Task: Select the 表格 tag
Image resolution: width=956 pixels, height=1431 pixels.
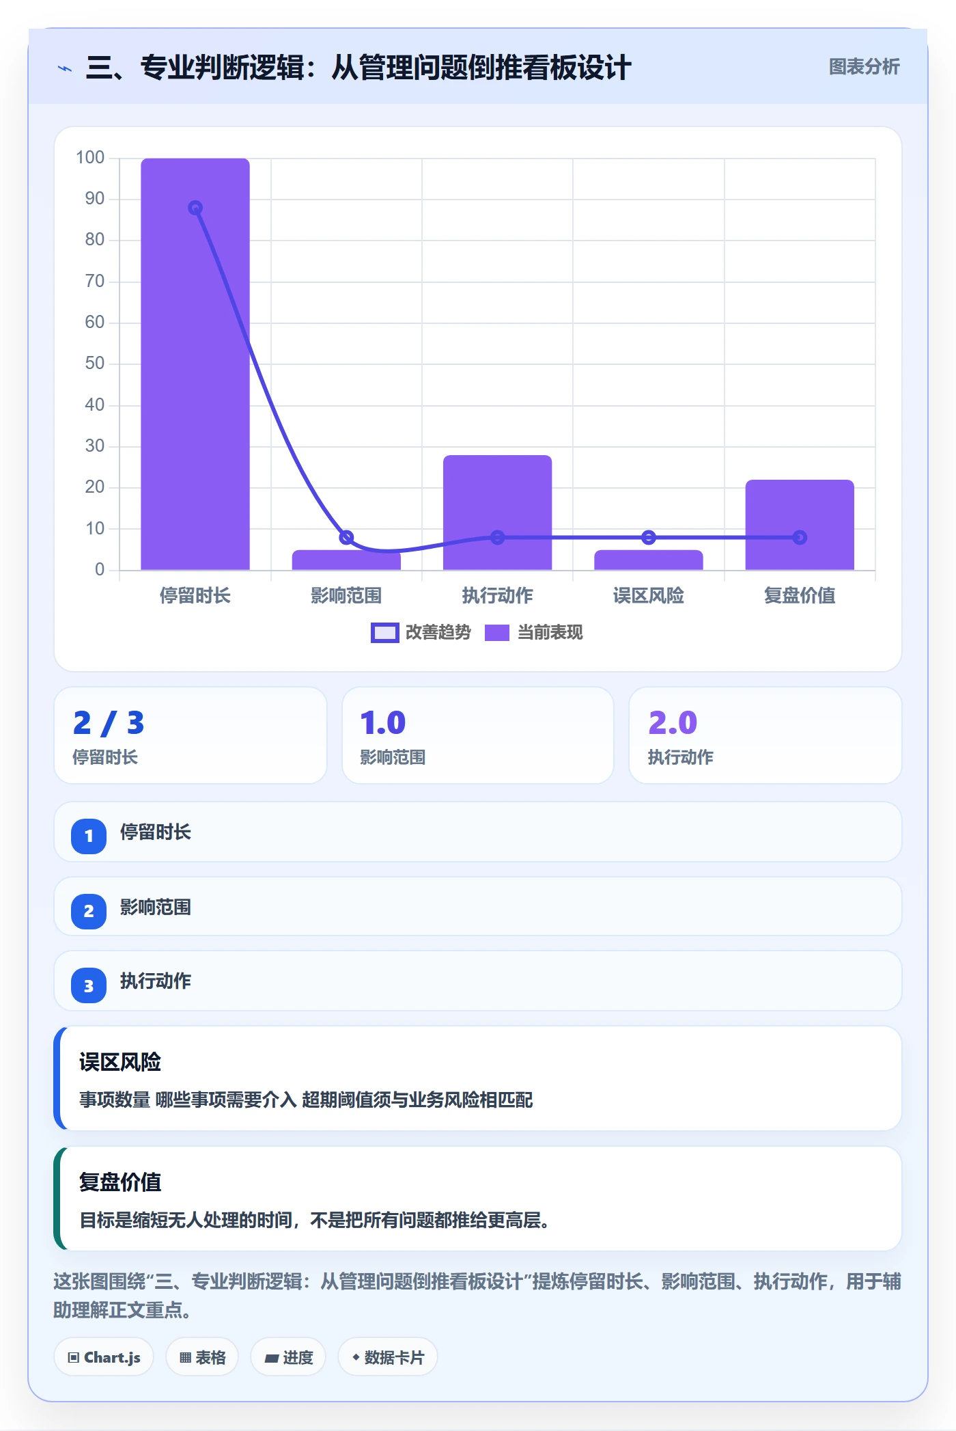Action: pyautogui.click(x=202, y=1357)
